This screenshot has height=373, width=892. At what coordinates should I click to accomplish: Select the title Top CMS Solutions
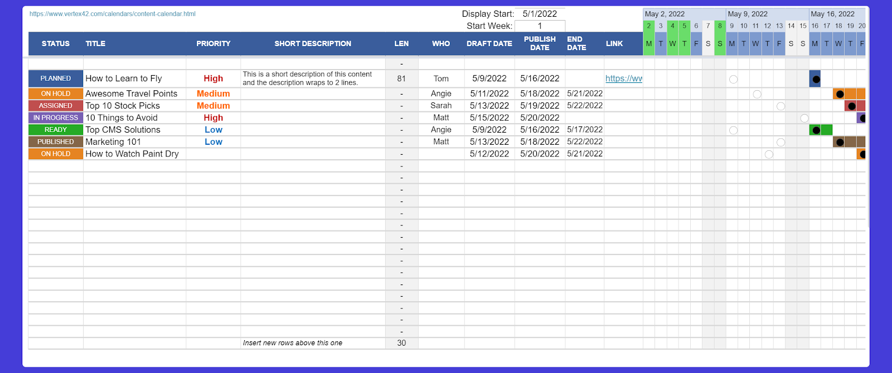(x=123, y=130)
